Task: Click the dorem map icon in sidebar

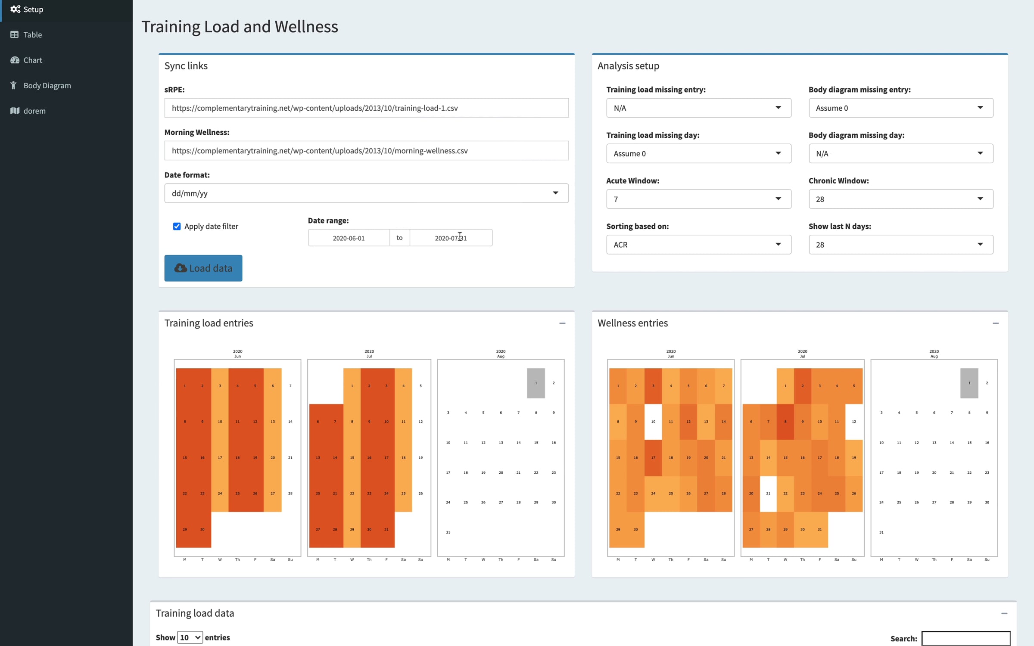Action: 15,111
